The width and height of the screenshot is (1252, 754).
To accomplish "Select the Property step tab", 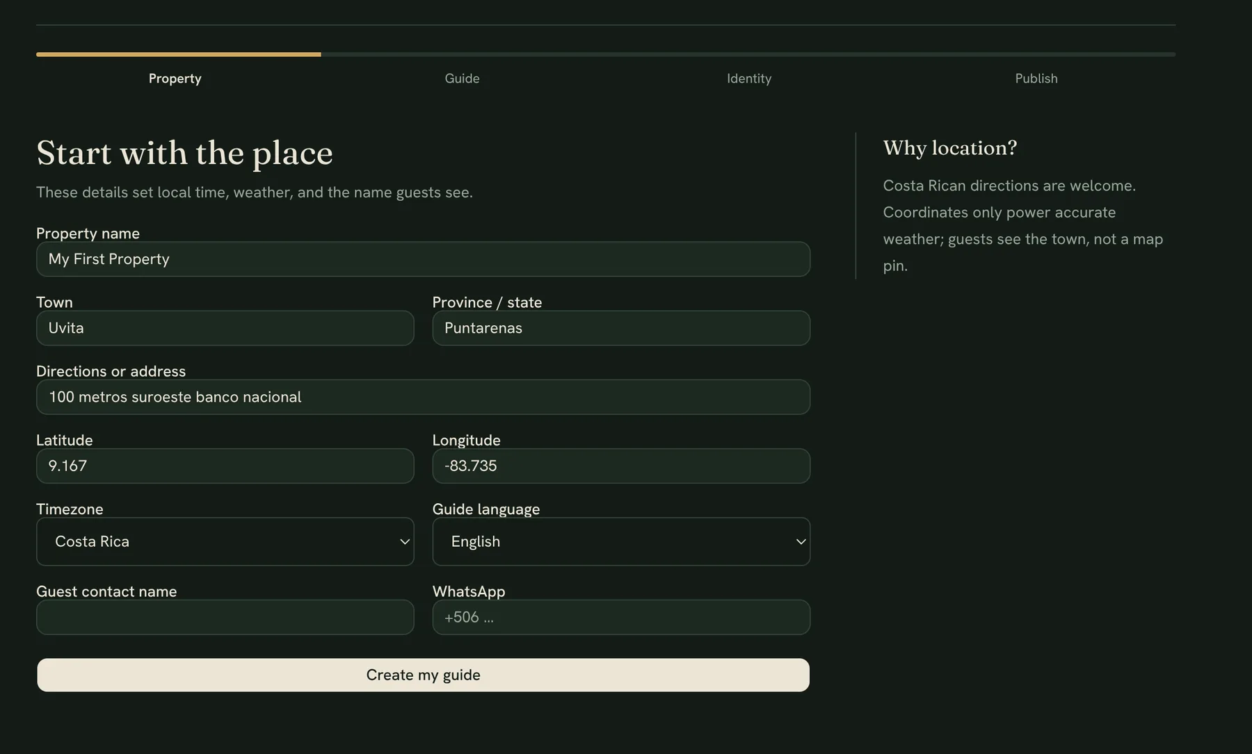I will pos(175,79).
